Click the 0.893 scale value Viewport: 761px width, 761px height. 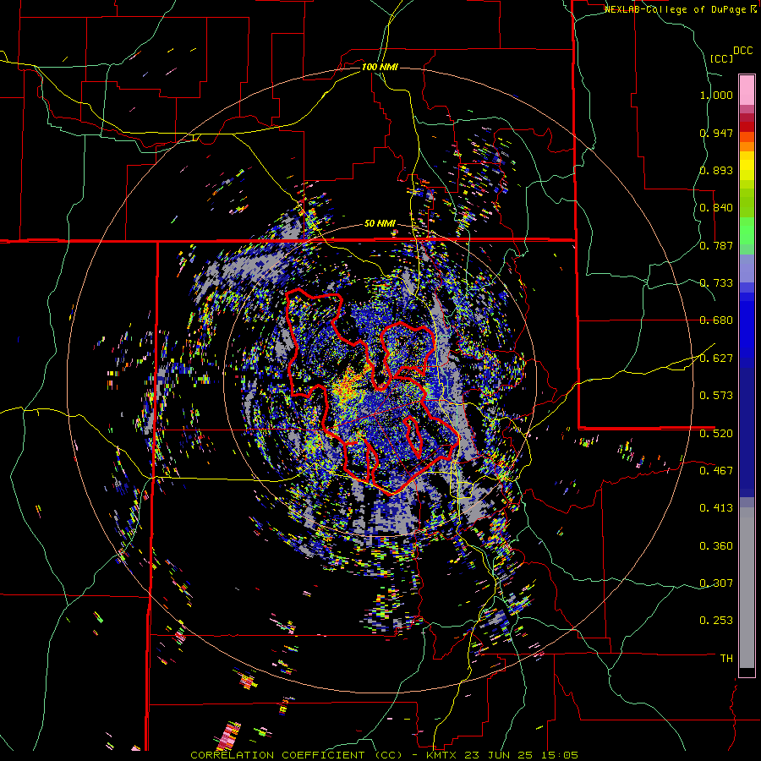click(716, 170)
